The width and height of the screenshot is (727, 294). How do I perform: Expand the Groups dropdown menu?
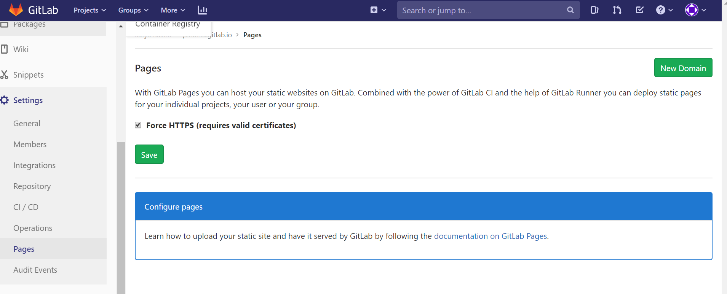[133, 10]
